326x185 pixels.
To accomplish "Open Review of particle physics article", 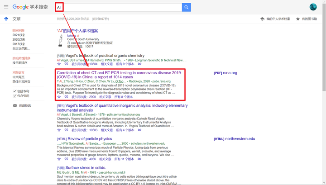I will (x=90, y=139).
